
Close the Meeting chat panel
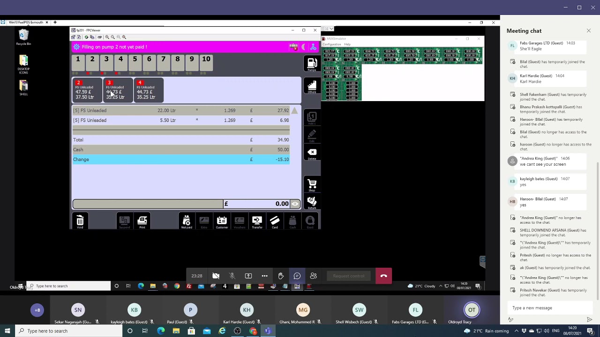[589, 31]
